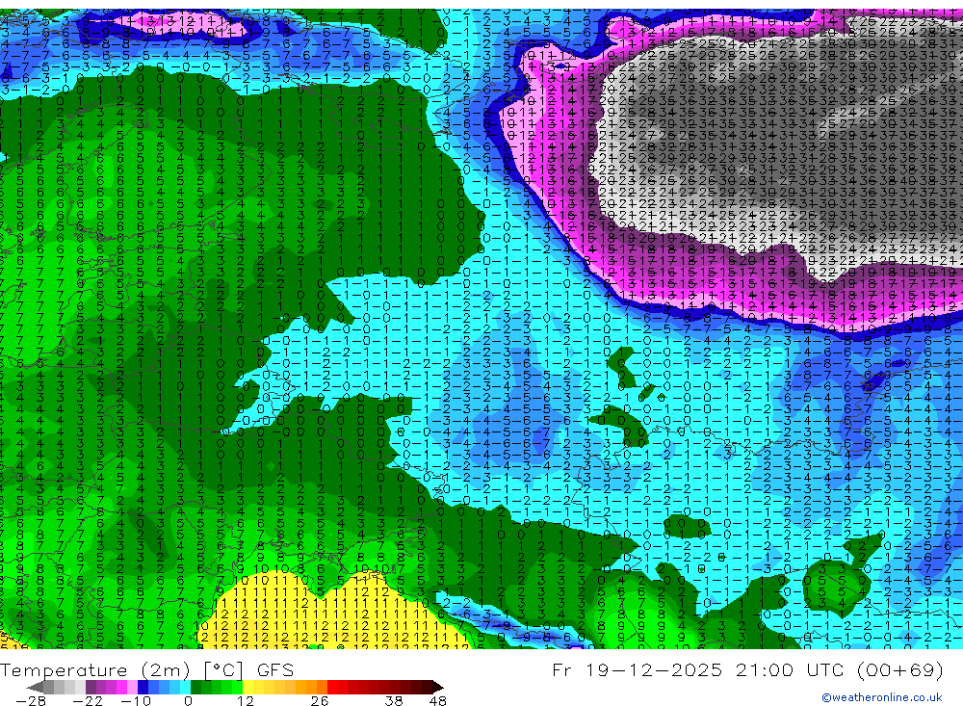Pick the dark purple legend swatch above -22

91,688
